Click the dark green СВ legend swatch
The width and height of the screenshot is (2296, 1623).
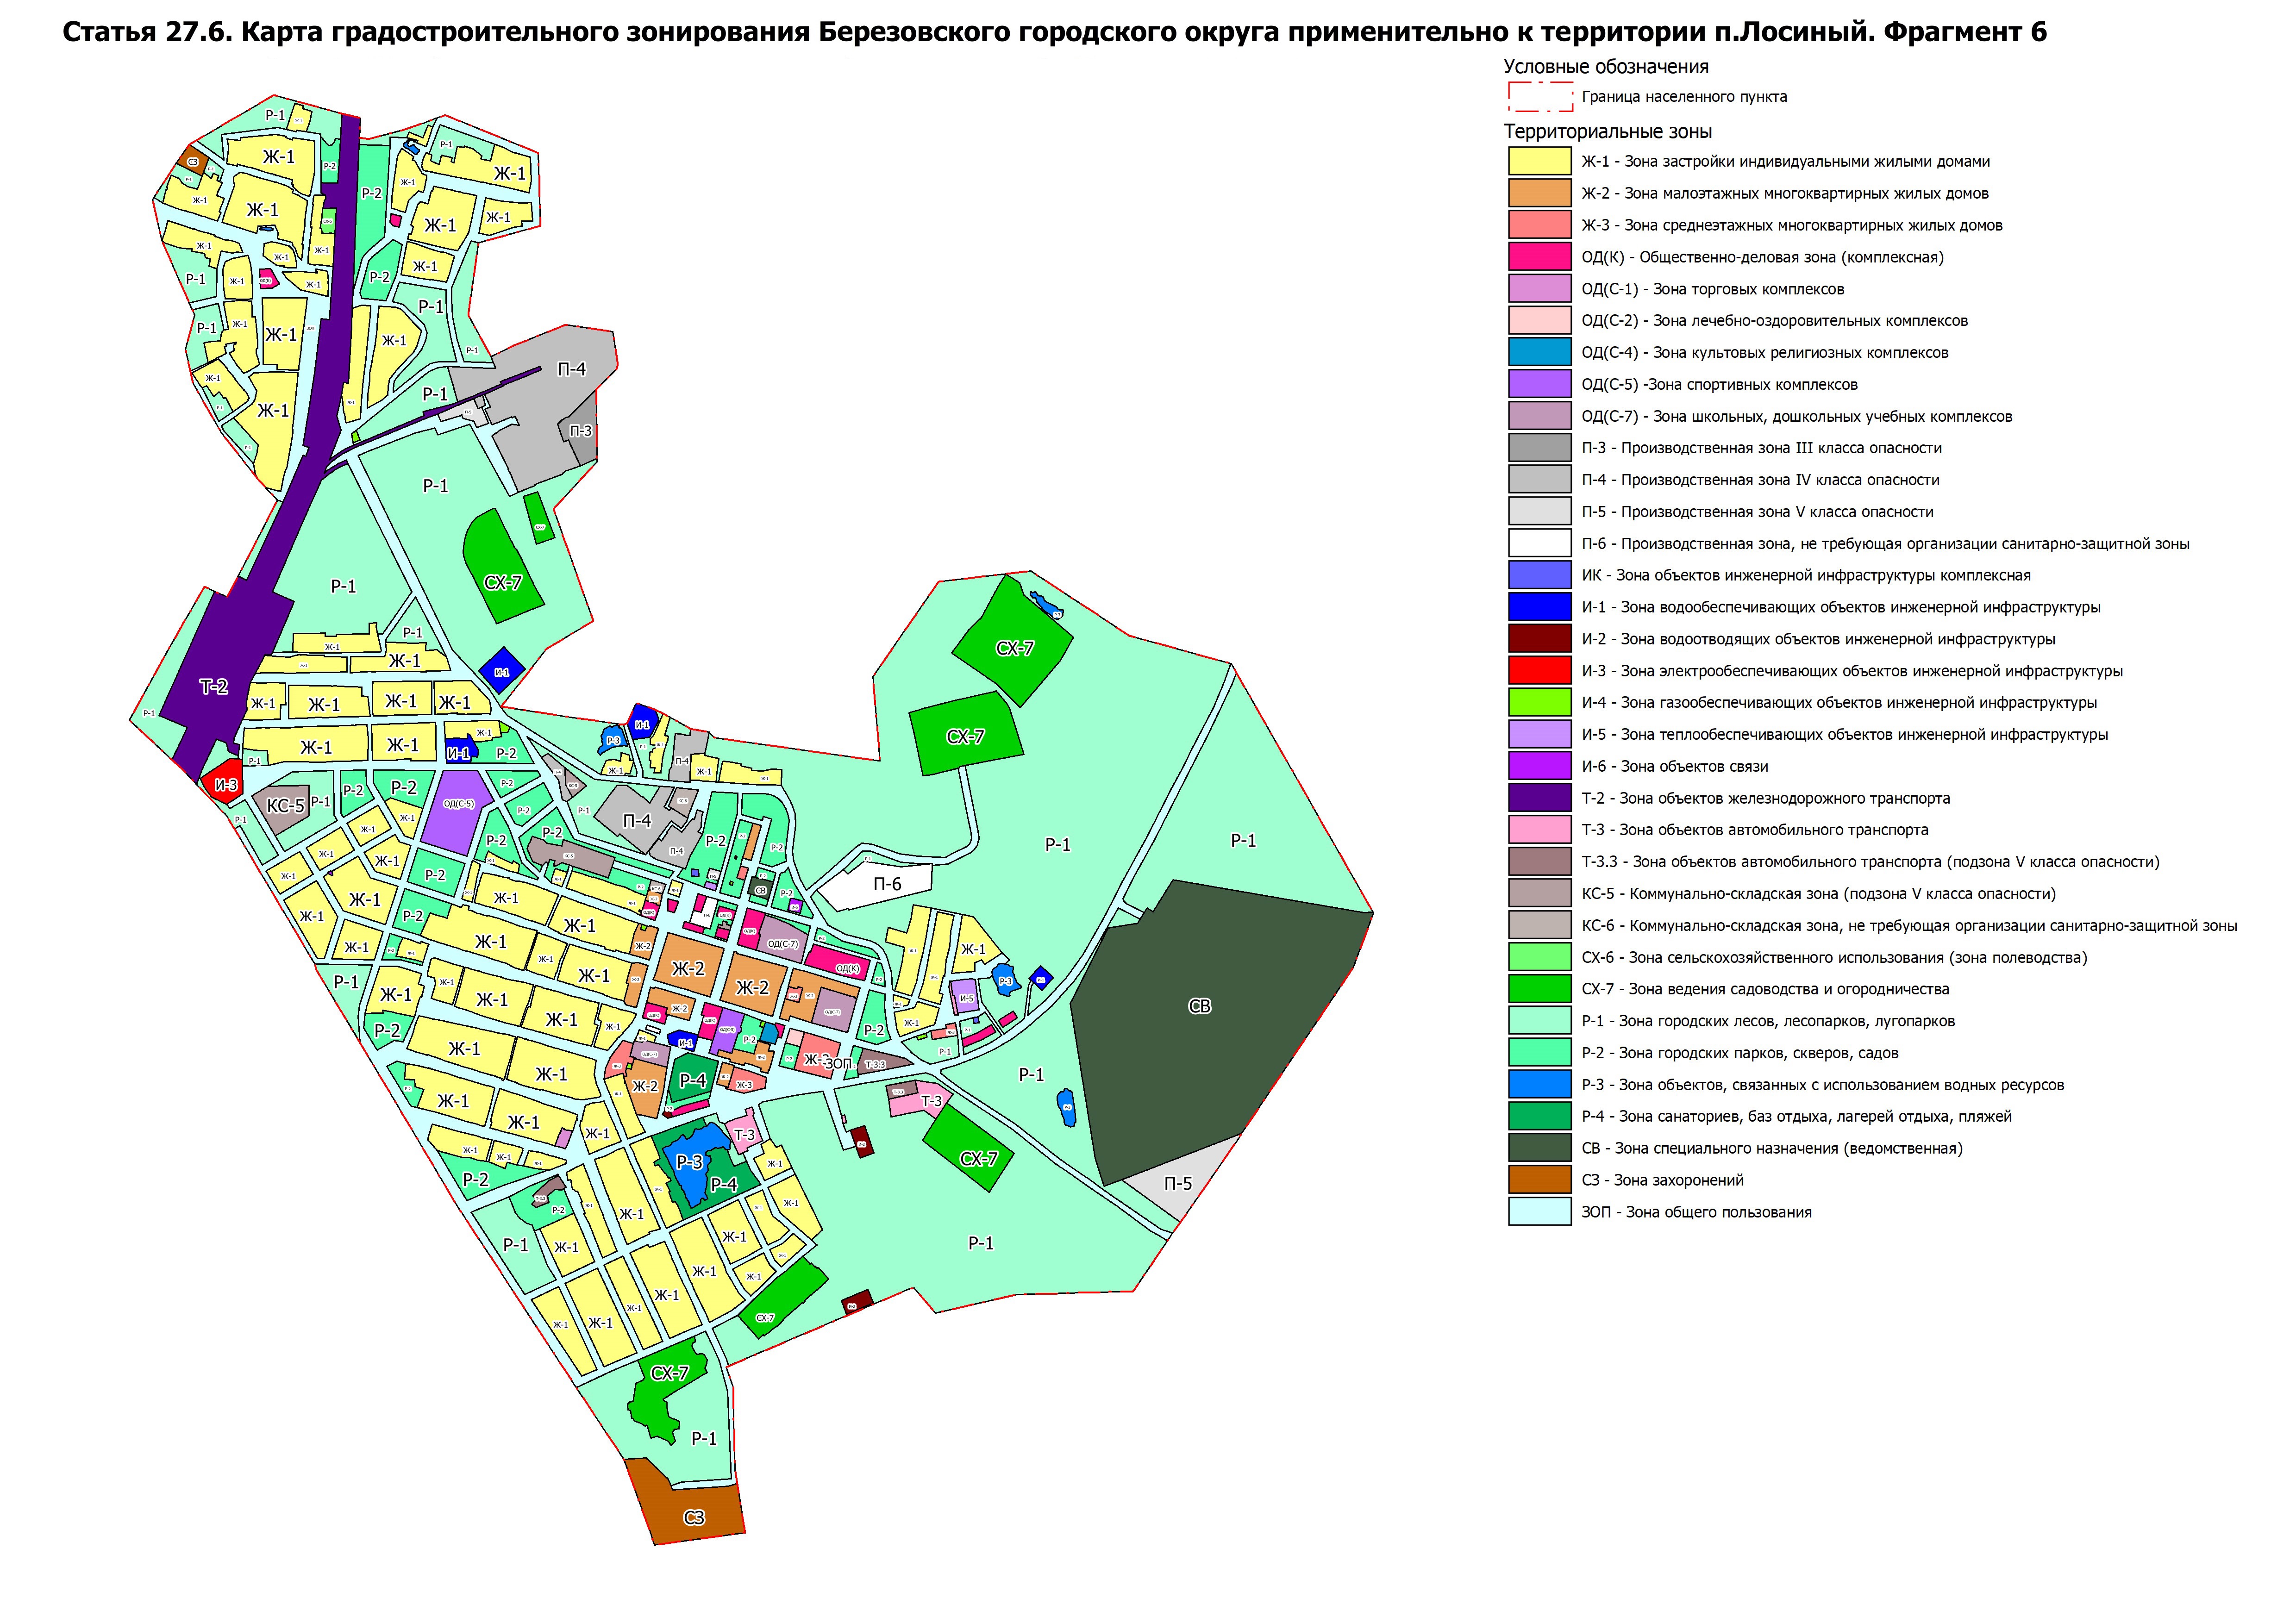pos(1539,1148)
